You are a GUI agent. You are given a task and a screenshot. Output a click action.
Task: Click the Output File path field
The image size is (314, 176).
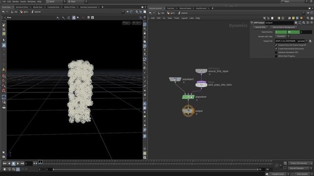click(290, 41)
